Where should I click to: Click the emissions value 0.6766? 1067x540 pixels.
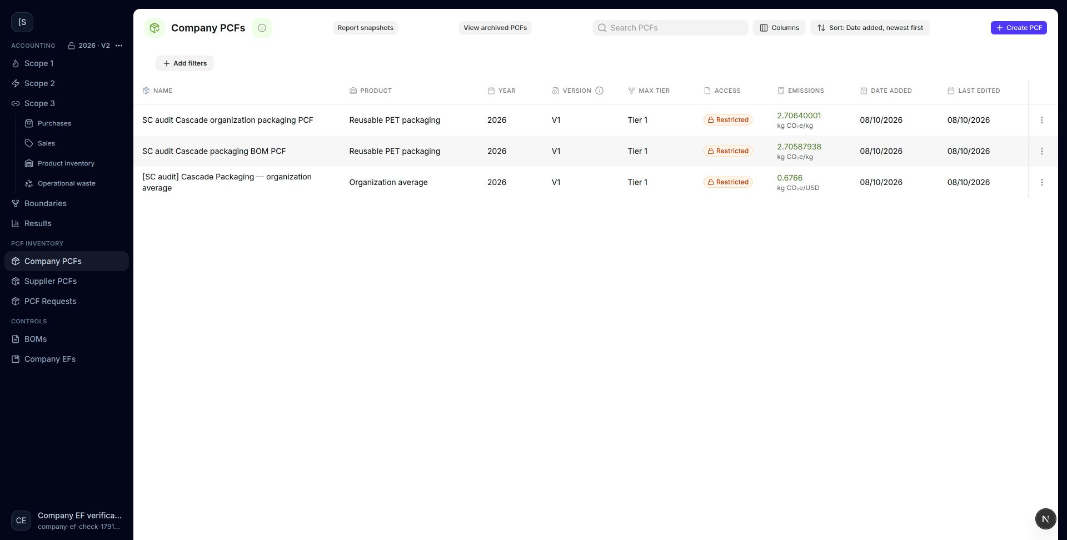pos(790,178)
